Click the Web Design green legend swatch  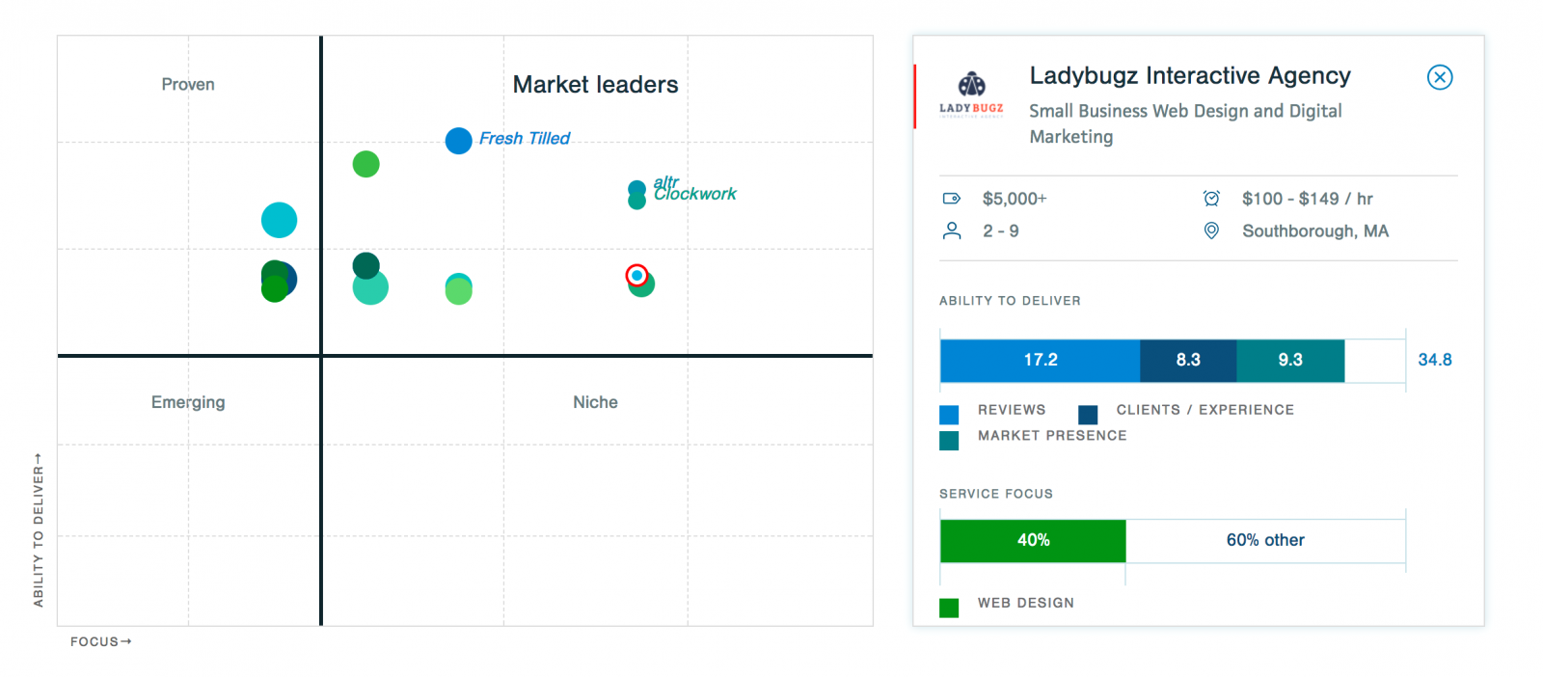949,608
